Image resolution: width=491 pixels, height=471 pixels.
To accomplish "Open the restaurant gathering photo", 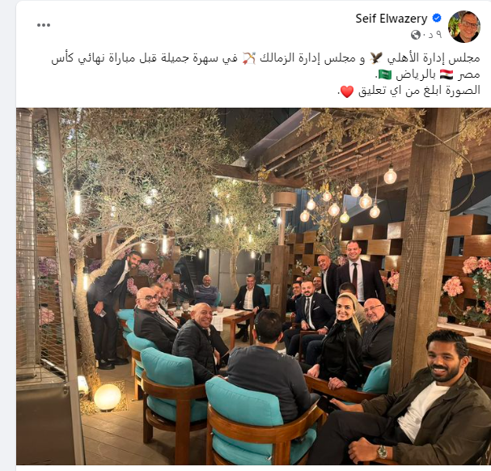I will coord(254,286).
